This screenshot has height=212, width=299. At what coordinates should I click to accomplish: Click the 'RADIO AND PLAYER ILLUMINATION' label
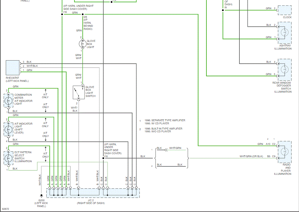tap(283, 169)
